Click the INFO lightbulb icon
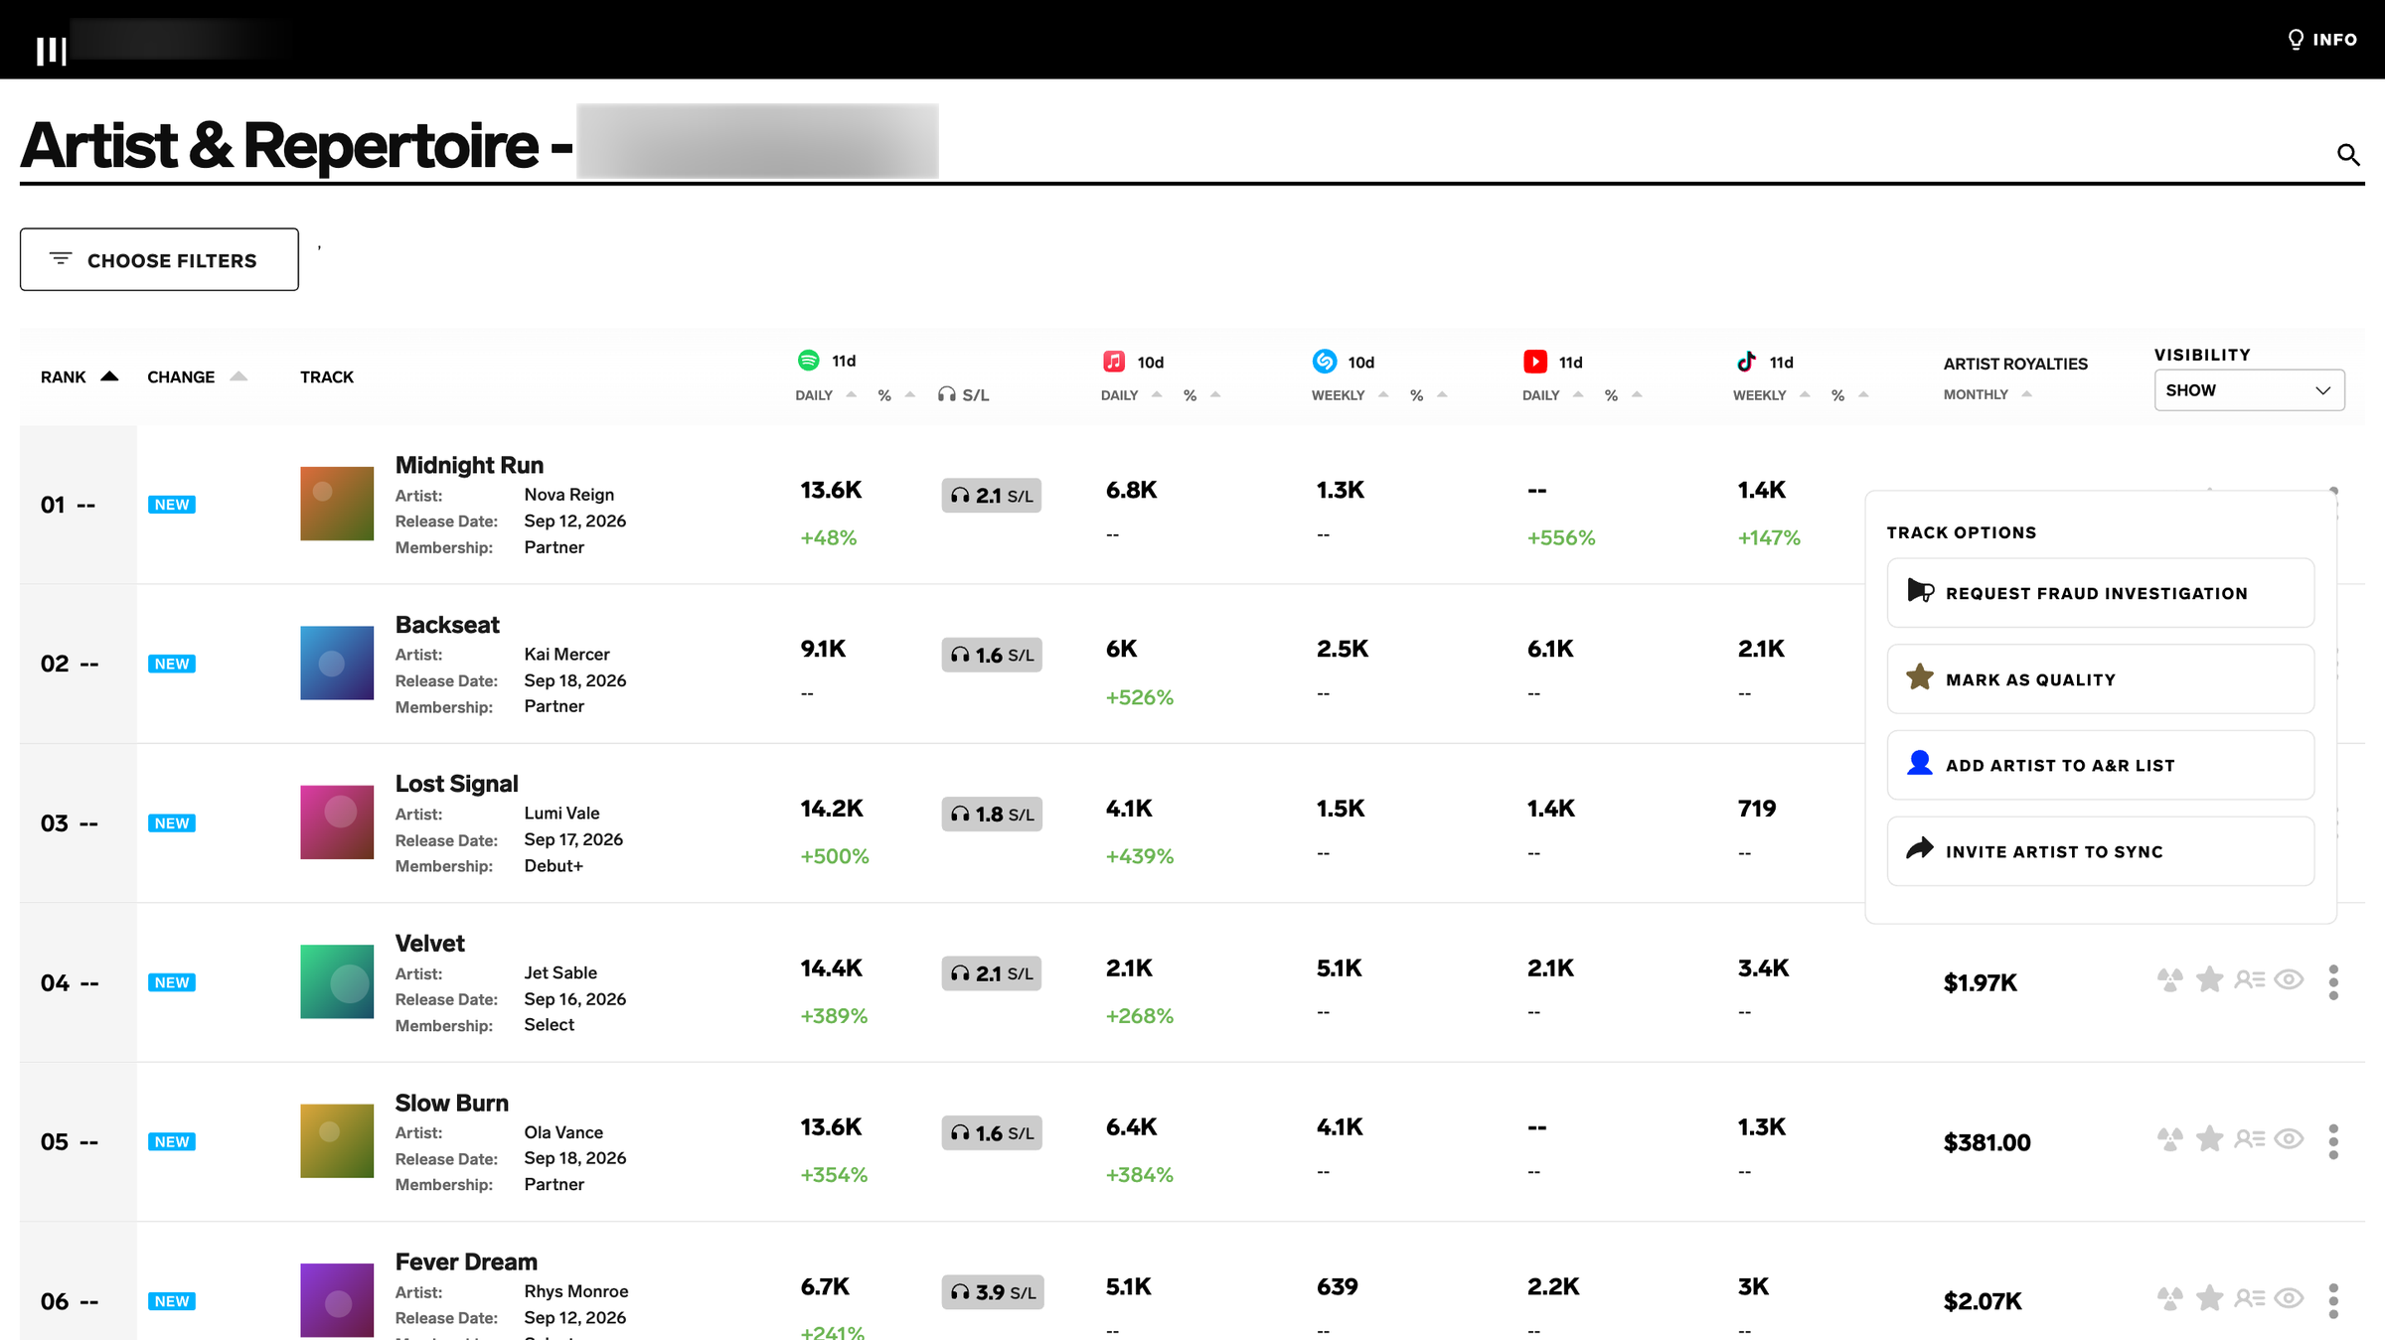2385x1340 pixels. (x=2296, y=40)
